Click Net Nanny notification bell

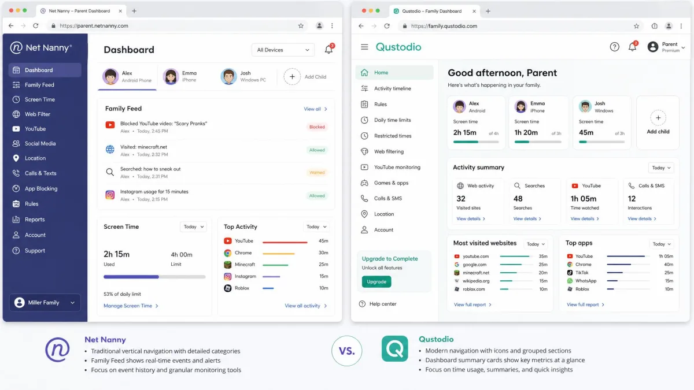coord(328,50)
